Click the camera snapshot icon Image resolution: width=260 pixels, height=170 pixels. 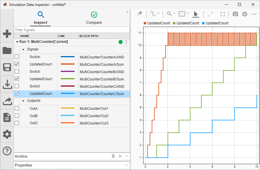coord(235,14)
